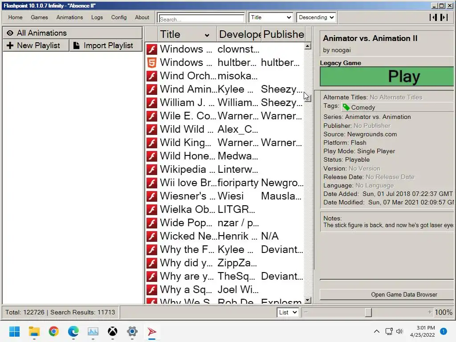Click Flash icon next to Wild King row
The height and width of the screenshot is (342, 456).
[151, 143]
